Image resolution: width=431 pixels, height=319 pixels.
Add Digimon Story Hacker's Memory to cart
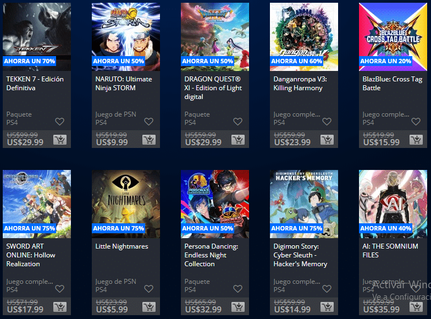click(327, 307)
